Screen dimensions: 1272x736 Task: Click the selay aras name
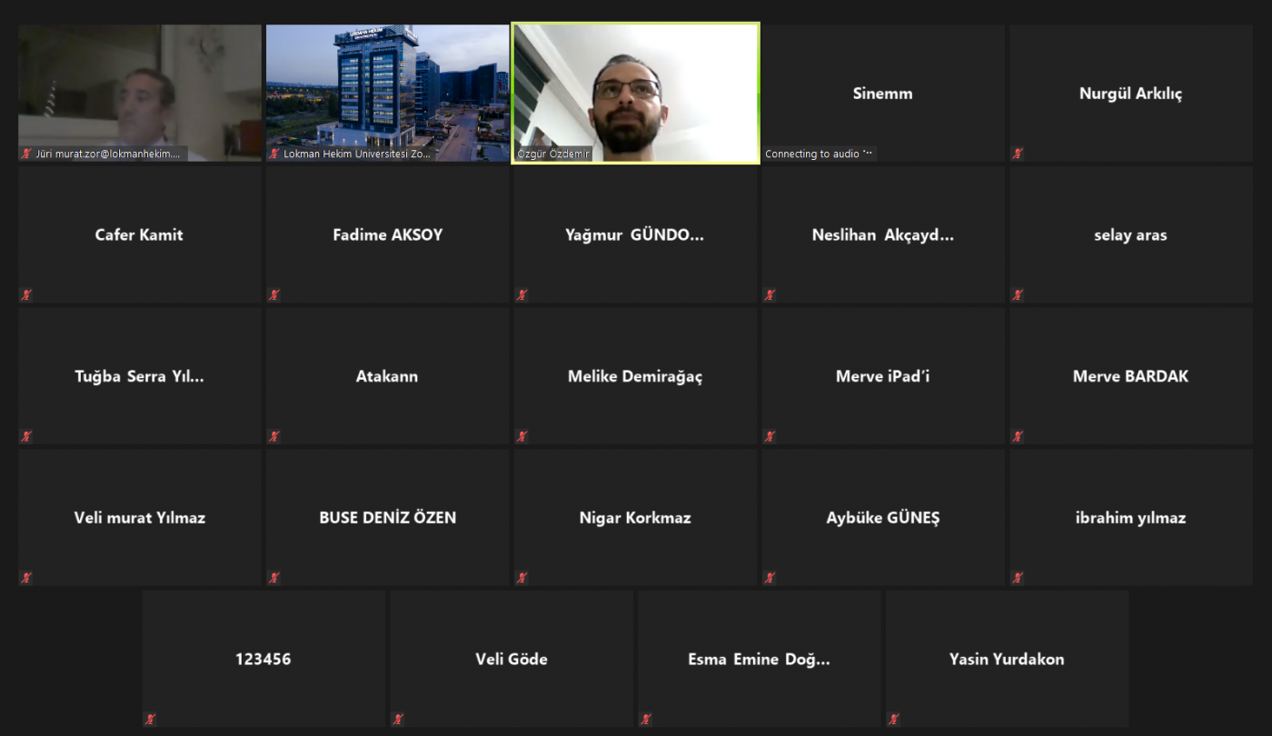click(x=1131, y=235)
